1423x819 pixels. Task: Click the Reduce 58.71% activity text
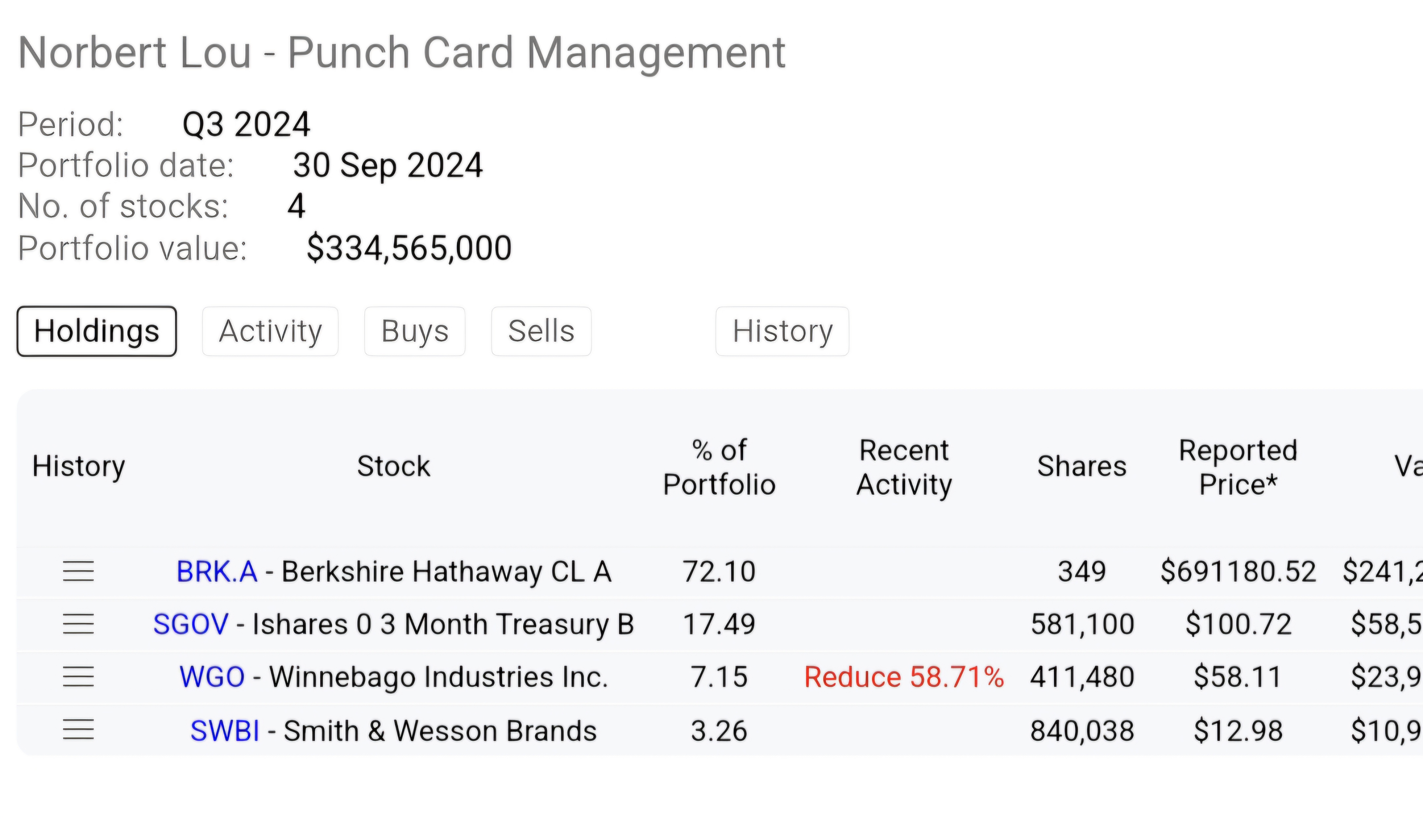click(x=904, y=677)
